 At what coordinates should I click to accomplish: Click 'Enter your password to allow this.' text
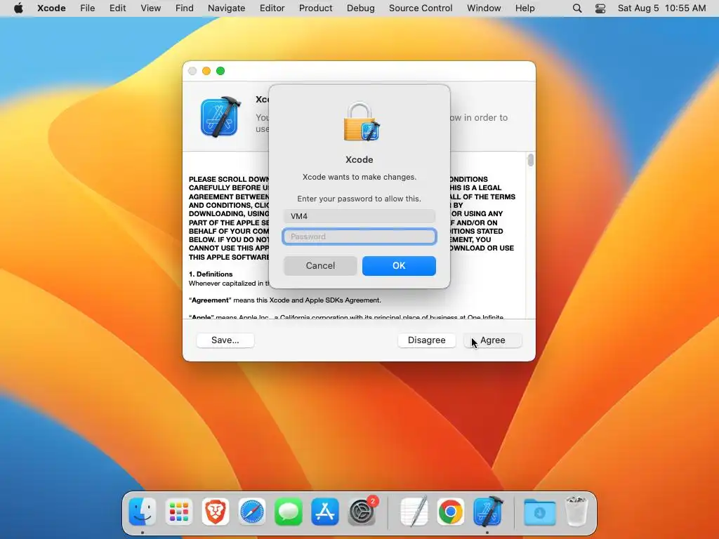tap(359, 199)
